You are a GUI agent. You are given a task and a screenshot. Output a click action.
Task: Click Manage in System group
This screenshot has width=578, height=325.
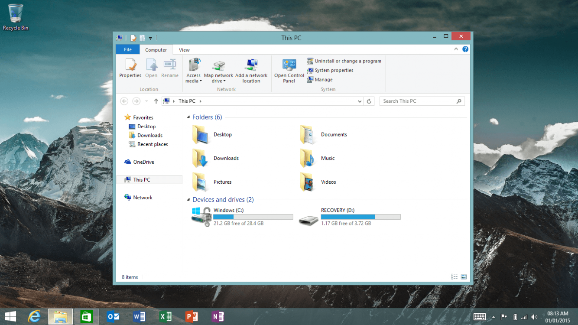(x=320, y=80)
